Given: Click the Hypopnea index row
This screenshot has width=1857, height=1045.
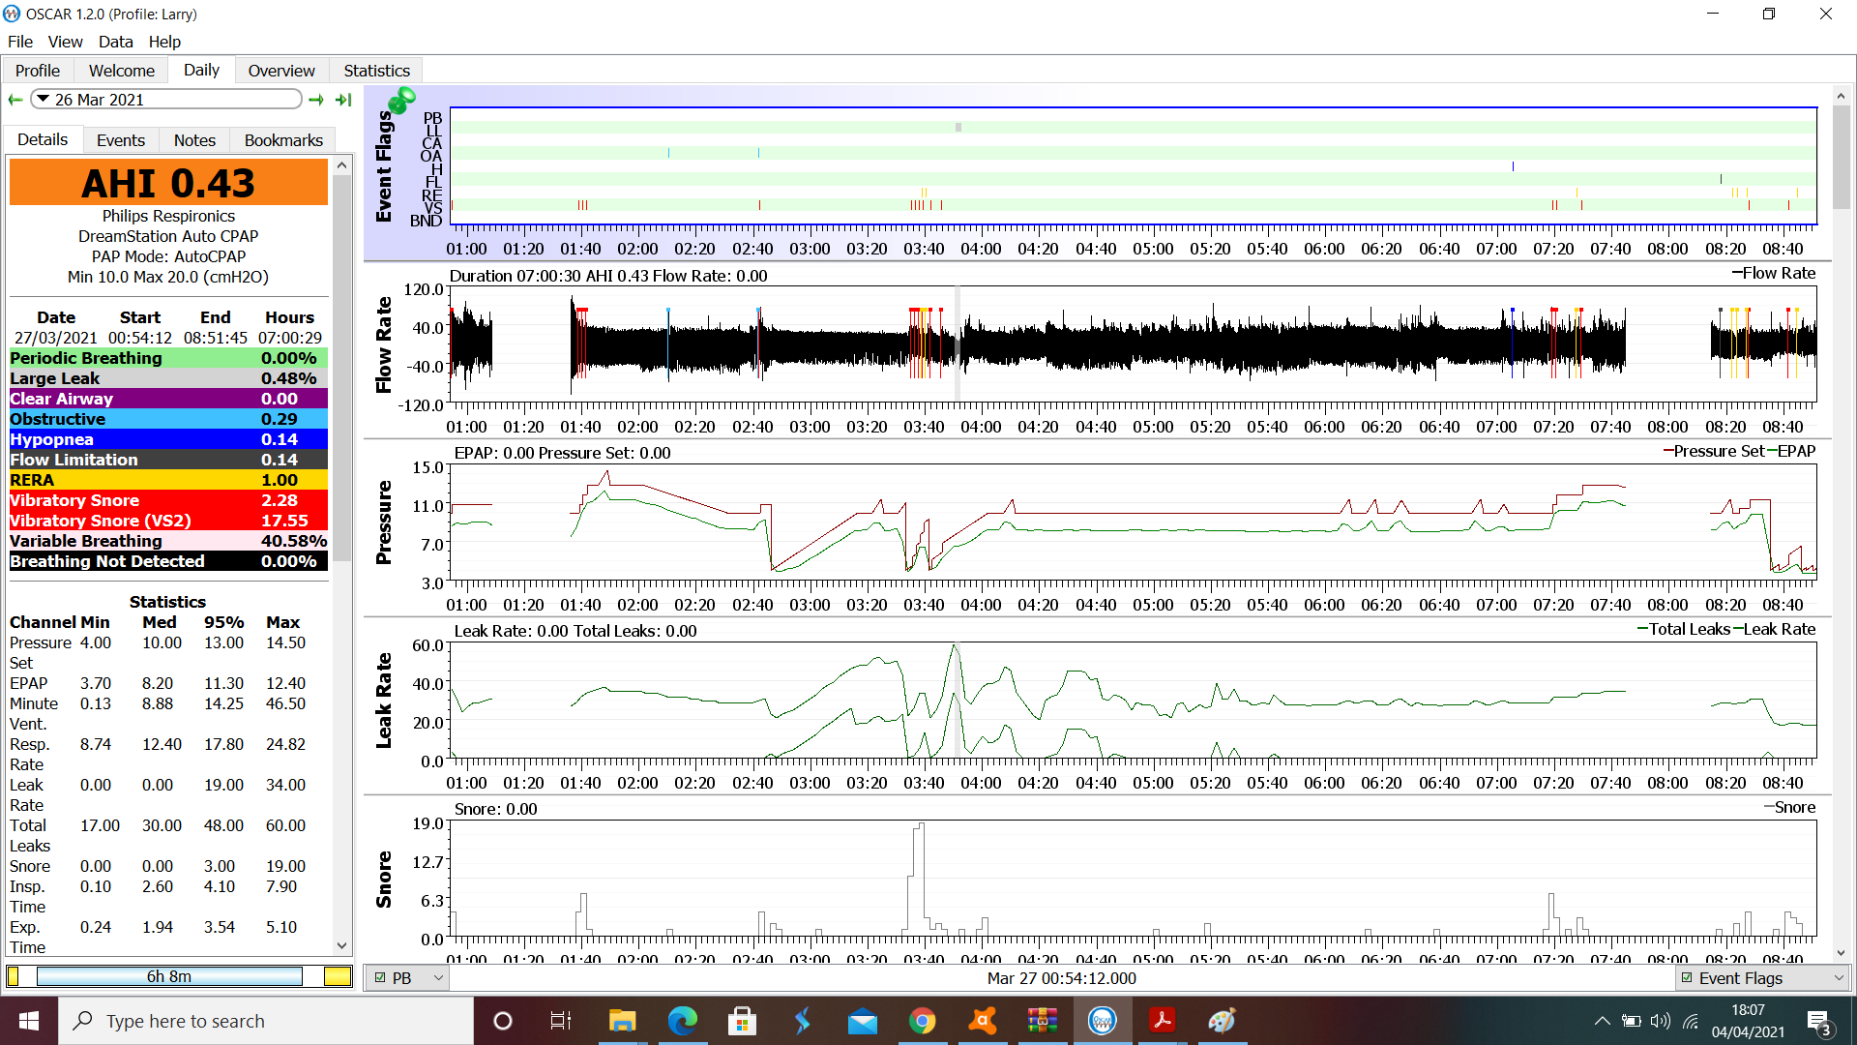Looking at the screenshot, I should [x=168, y=439].
